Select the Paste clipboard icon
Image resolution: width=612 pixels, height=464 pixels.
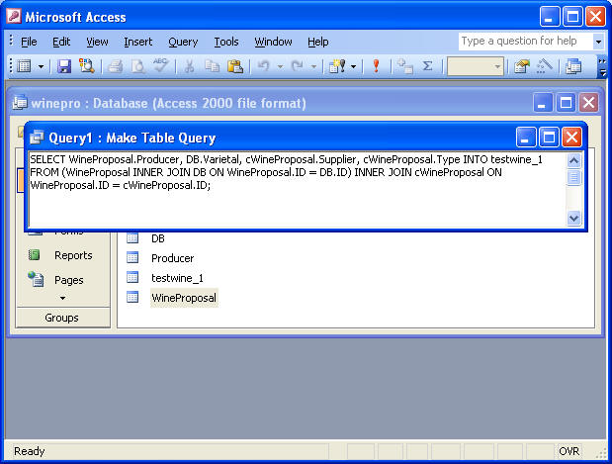(235, 66)
